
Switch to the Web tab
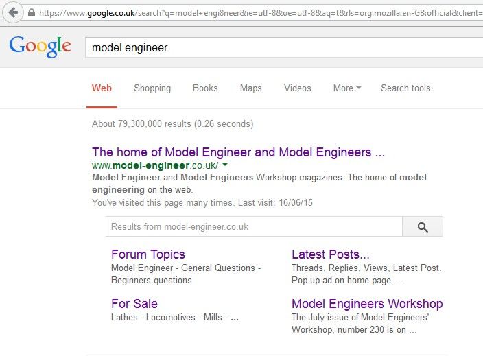pos(102,88)
